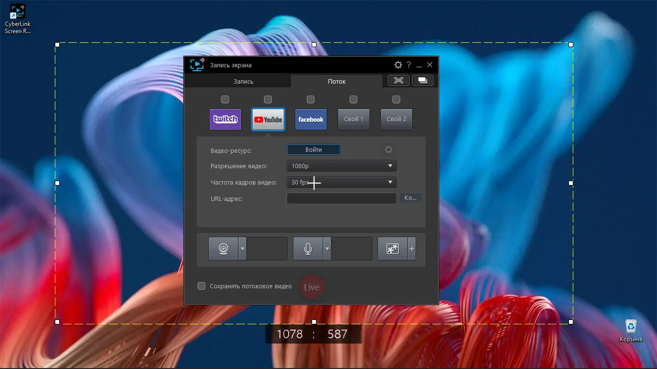Click the mouse click effects button

click(x=393, y=249)
